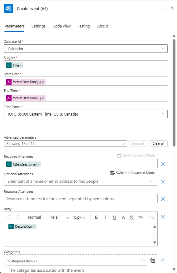Open the font color picker

pos(123,217)
